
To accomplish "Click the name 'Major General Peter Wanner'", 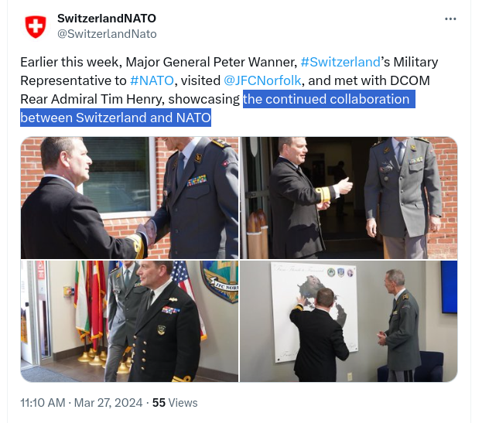I will pos(210,62).
